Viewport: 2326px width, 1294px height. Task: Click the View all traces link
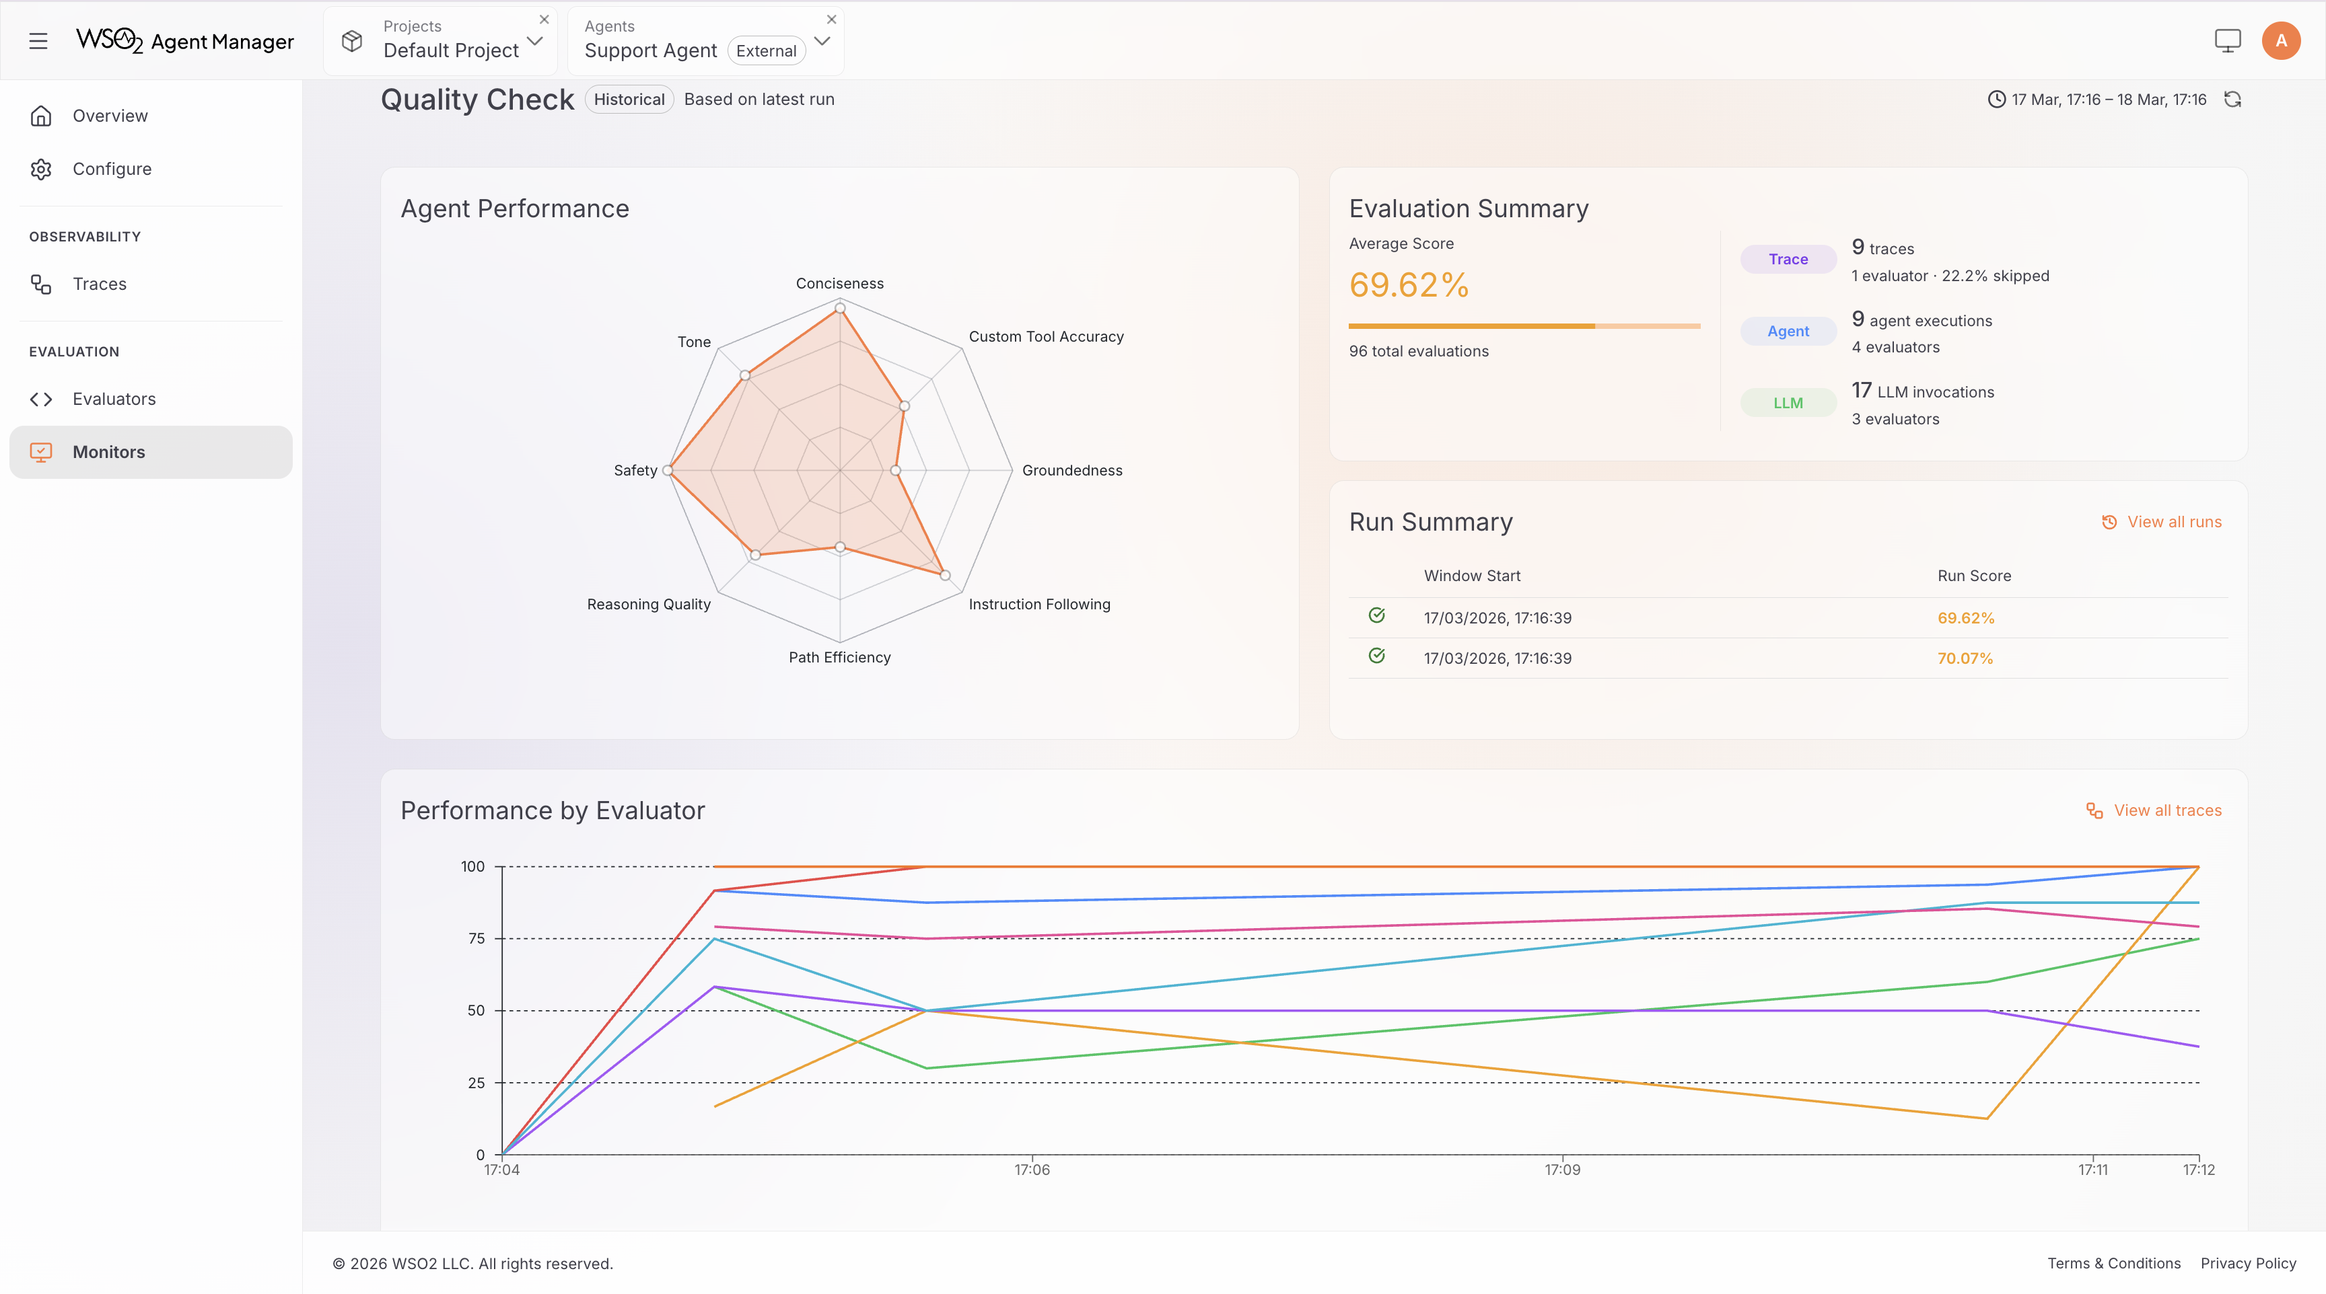2154,810
